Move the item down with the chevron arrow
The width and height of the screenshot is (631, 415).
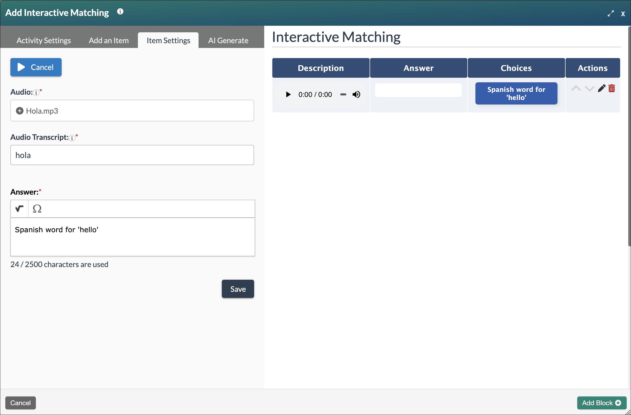[x=589, y=88]
